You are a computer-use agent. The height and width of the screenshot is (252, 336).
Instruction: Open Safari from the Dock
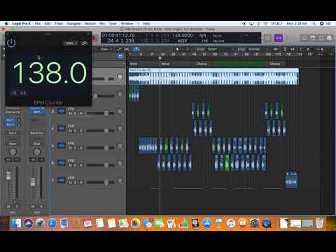[x=52, y=223]
